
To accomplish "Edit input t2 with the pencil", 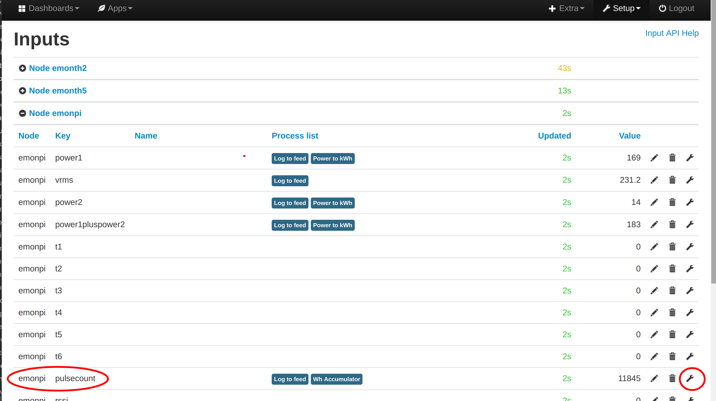I will (654, 269).
